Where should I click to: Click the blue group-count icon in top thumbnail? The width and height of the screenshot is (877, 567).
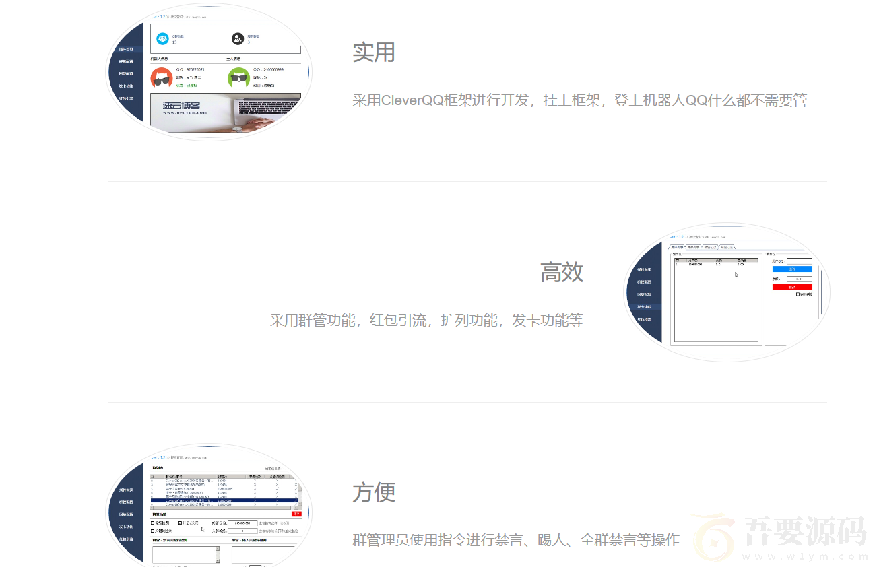point(162,39)
